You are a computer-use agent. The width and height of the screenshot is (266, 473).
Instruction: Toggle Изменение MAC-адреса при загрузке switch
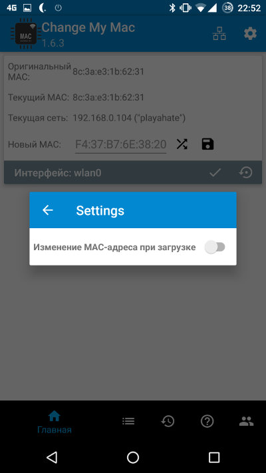[x=215, y=247]
